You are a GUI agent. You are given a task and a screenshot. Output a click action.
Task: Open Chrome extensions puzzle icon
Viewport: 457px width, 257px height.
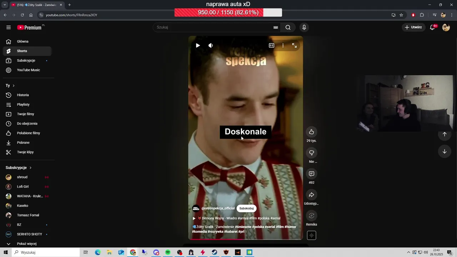422,15
